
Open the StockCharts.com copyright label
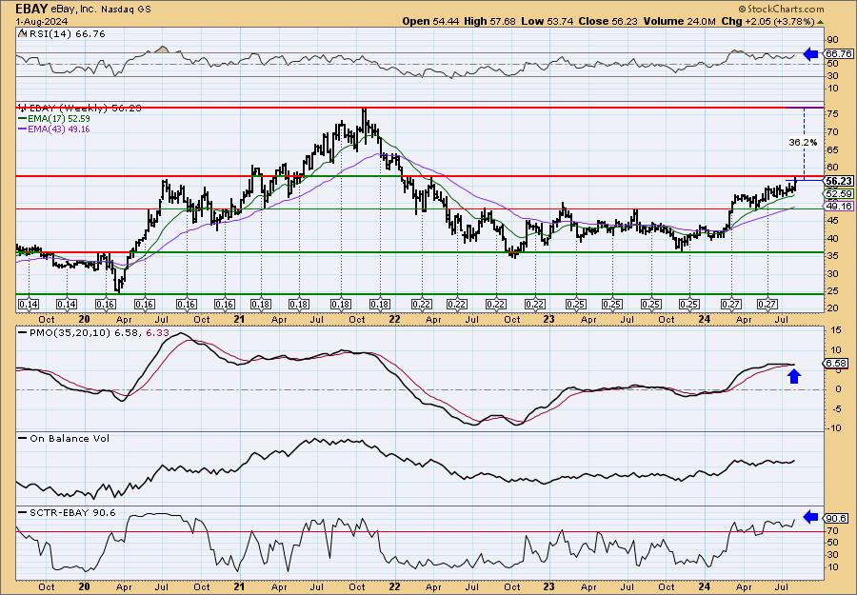click(781, 10)
